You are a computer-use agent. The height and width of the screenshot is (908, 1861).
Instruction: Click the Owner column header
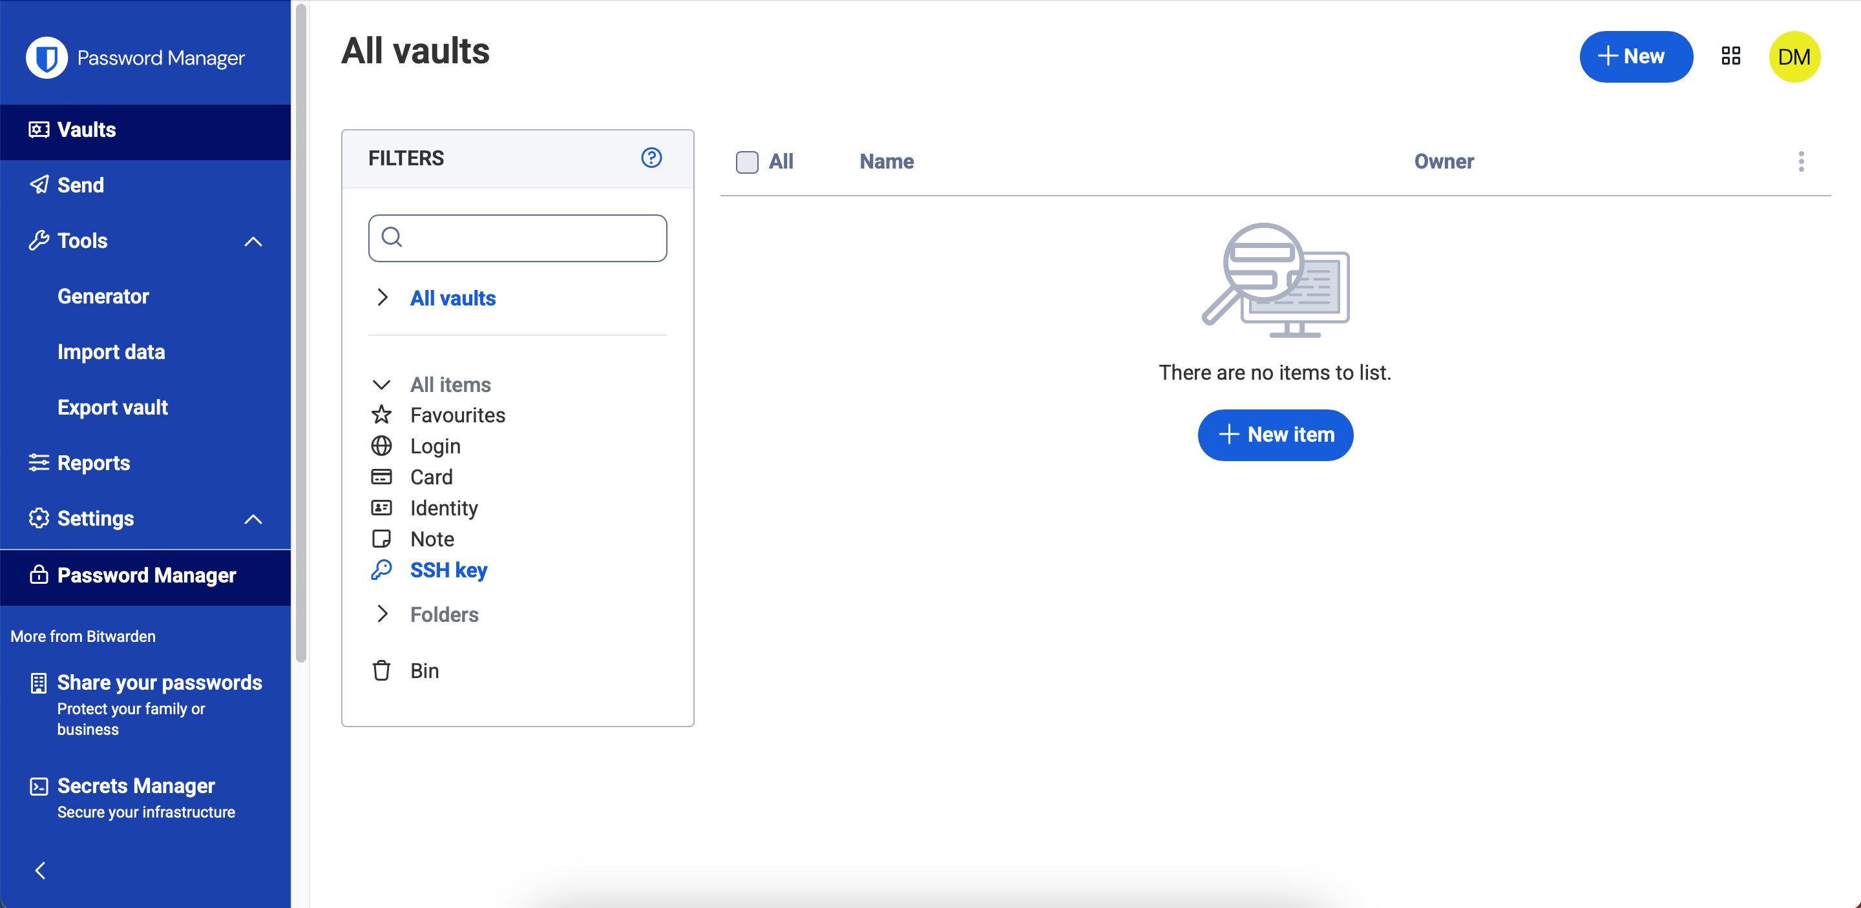(x=1444, y=161)
